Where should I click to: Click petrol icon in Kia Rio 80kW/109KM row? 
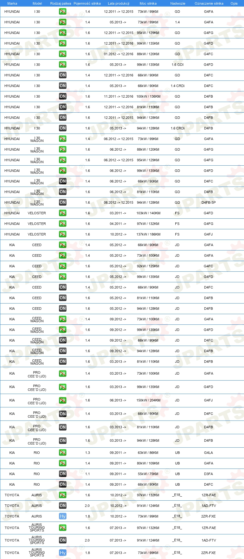pos(63,463)
